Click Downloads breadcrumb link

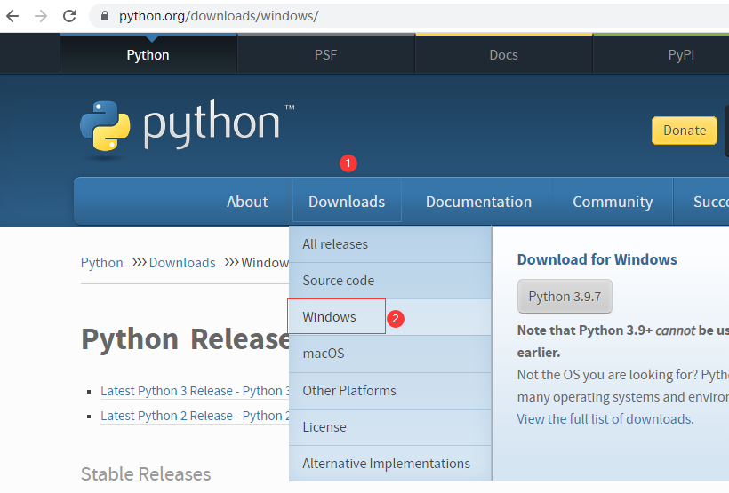pos(182,263)
